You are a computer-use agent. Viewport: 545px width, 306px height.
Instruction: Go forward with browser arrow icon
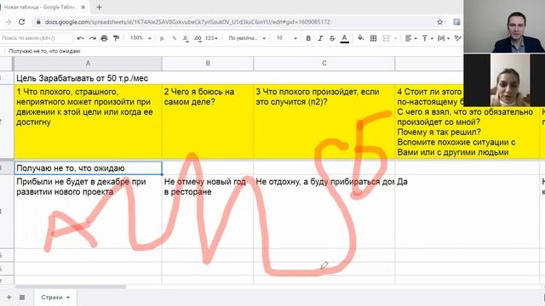pos(8,22)
